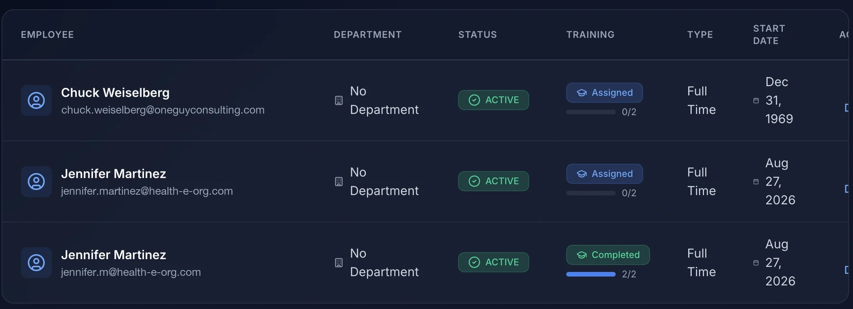
Task: Click checkmark icon in Chuck Weiselberg's ACTIVE badge
Action: 474,100
